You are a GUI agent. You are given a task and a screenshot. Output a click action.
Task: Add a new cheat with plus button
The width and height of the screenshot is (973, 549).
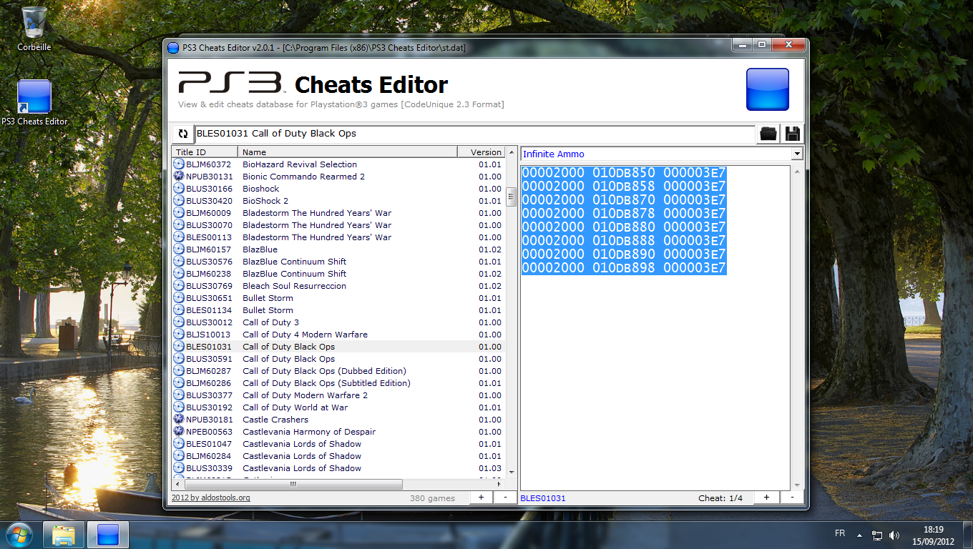[x=766, y=498]
